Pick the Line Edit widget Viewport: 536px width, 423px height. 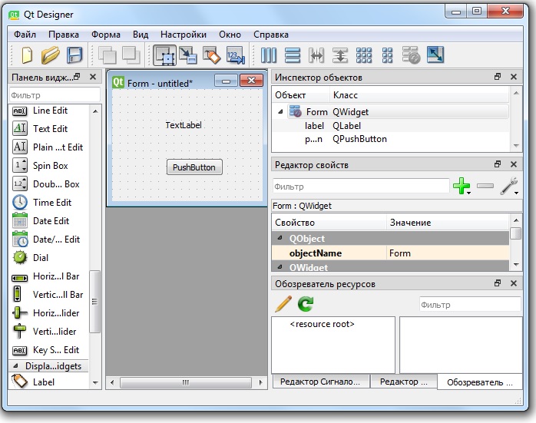[x=50, y=111]
